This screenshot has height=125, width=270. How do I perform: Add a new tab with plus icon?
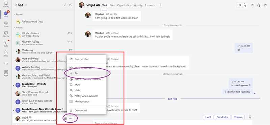click(x=160, y=5)
